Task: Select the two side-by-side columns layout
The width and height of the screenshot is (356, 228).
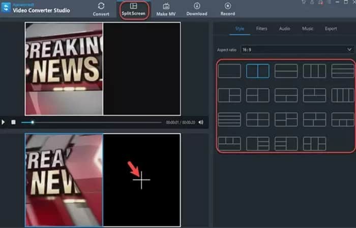Action: tap(258, 71)
